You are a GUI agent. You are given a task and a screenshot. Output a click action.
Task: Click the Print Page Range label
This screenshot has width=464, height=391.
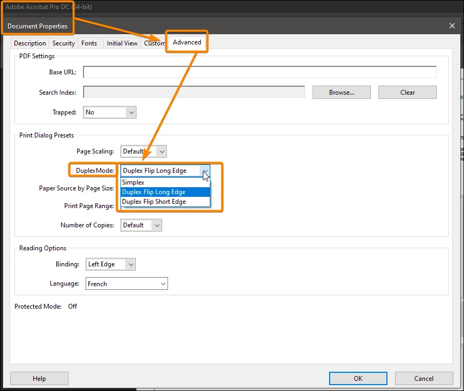(89, 206)
